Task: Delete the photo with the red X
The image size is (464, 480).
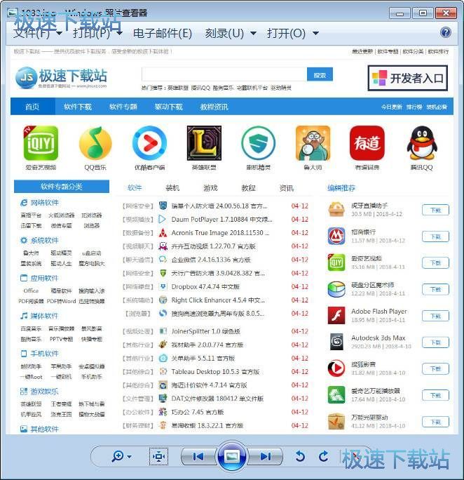Action: 354,458
